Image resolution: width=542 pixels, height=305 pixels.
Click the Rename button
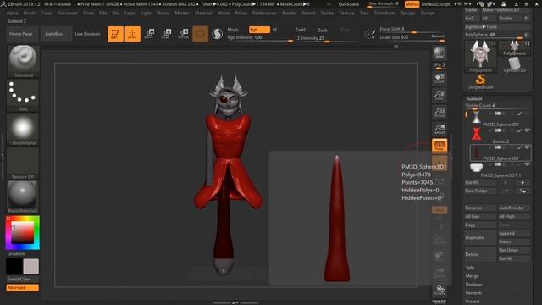pos(480,208)
